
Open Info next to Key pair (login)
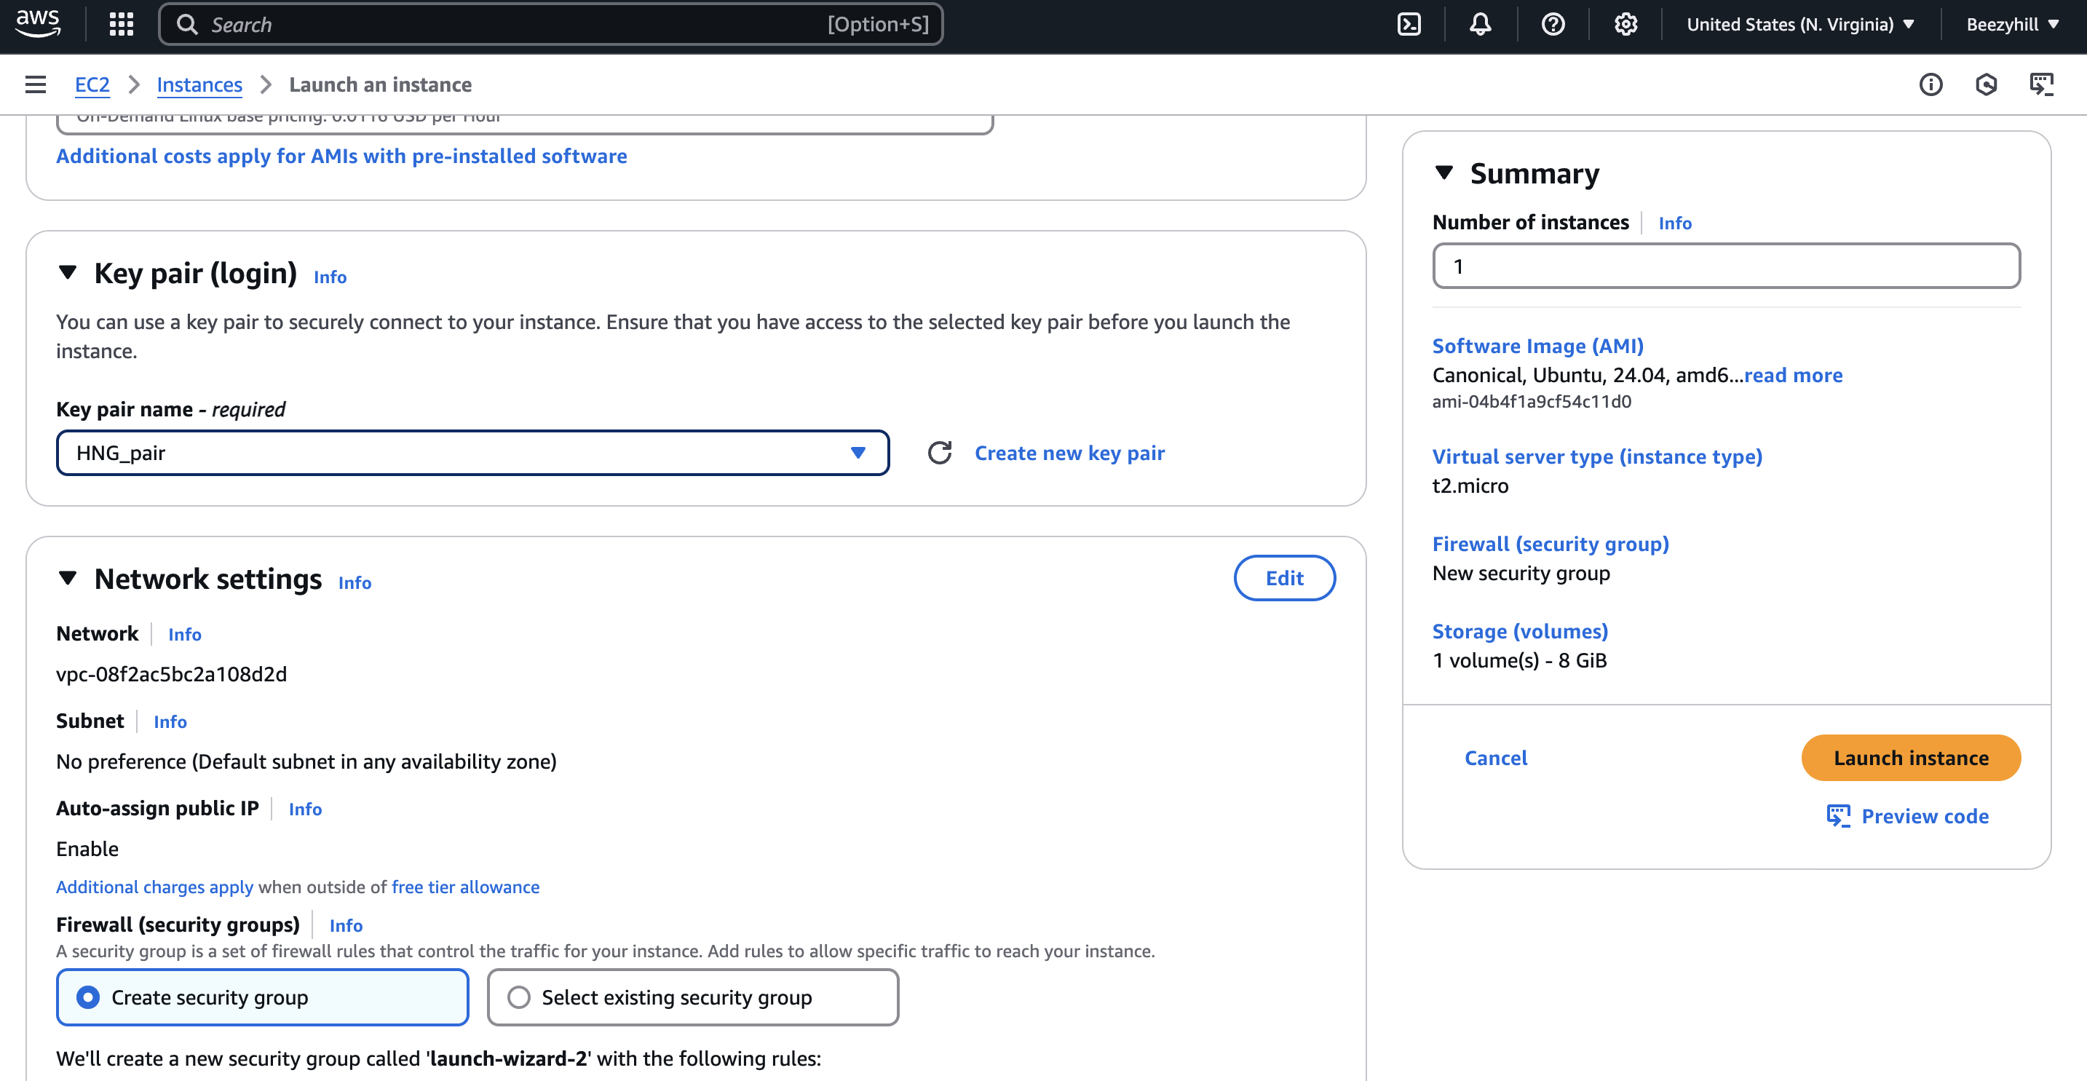coord(330,277)
